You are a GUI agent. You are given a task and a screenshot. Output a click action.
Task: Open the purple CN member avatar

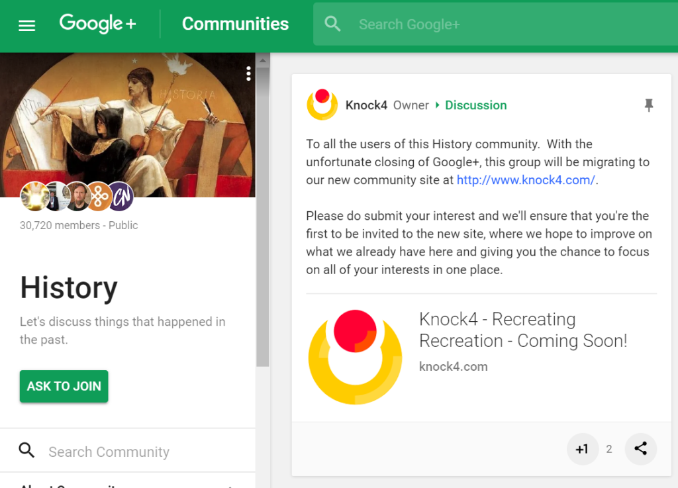121,197
